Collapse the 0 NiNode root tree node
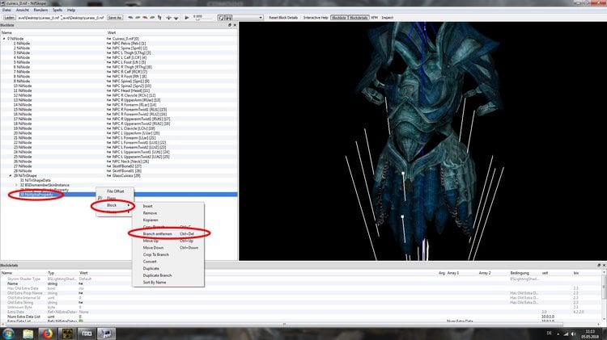 coord(4,39)
